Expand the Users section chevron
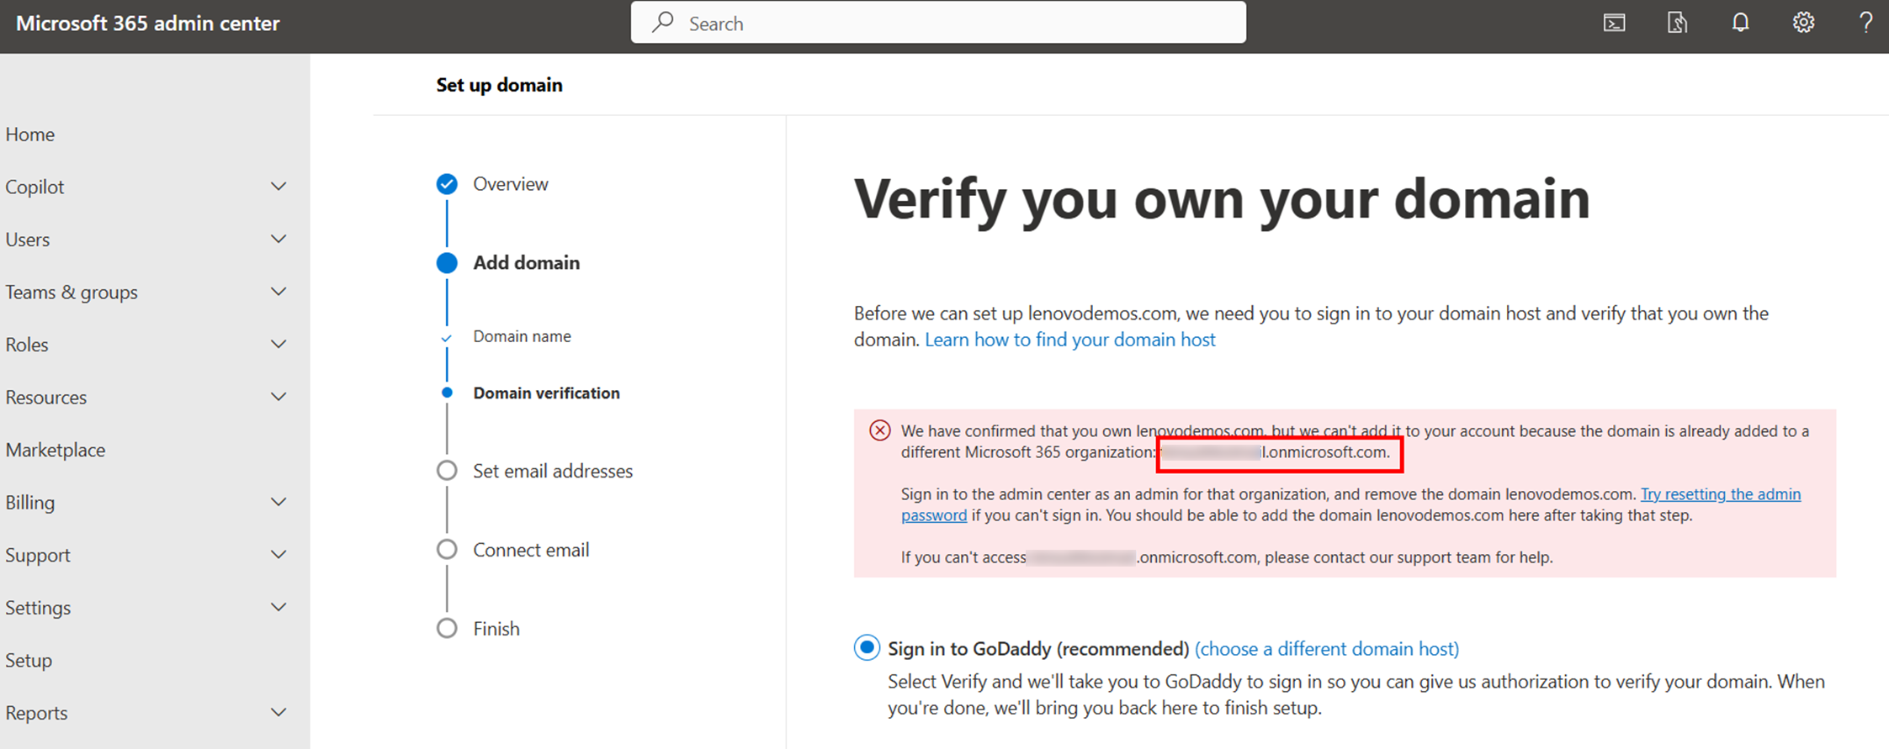1889x749 pixels. click(x=279, y=239)
